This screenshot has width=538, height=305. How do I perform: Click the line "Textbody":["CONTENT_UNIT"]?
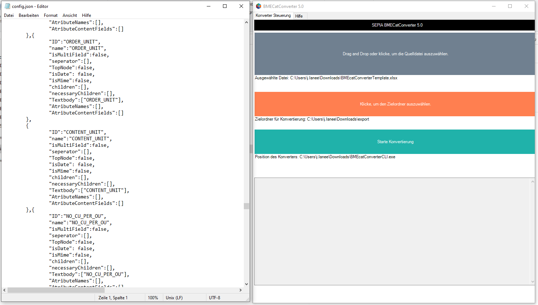(89, 190)
